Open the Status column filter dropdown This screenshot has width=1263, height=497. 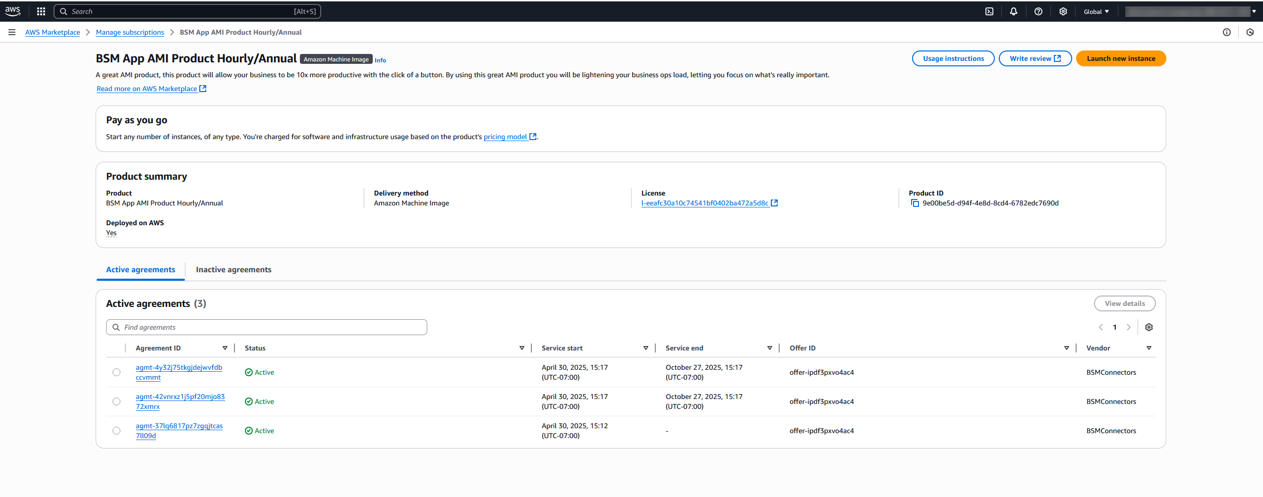pos(522,348)
